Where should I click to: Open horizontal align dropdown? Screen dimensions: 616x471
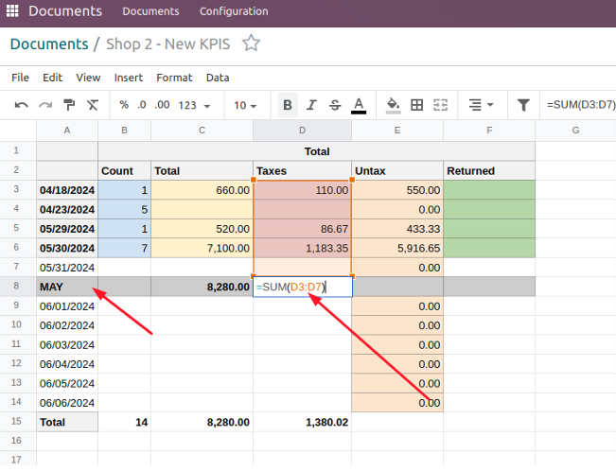[481, 105]
